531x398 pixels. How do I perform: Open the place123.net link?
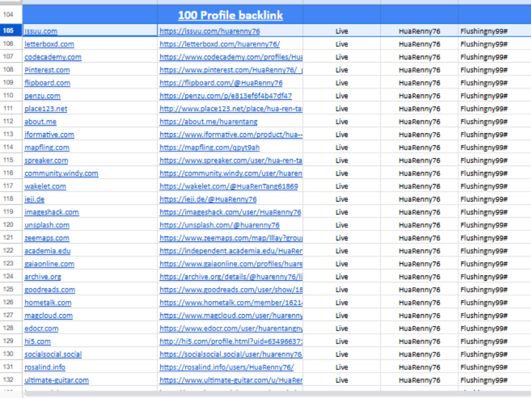46,109
